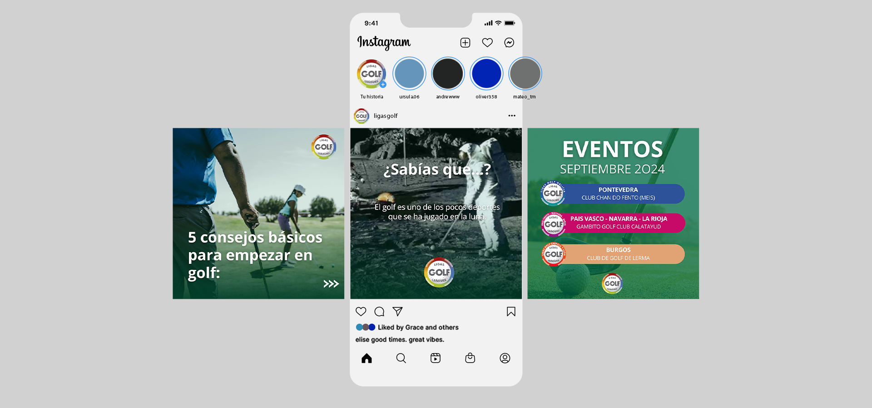Click ligasgolf username on post

[386, 116]
